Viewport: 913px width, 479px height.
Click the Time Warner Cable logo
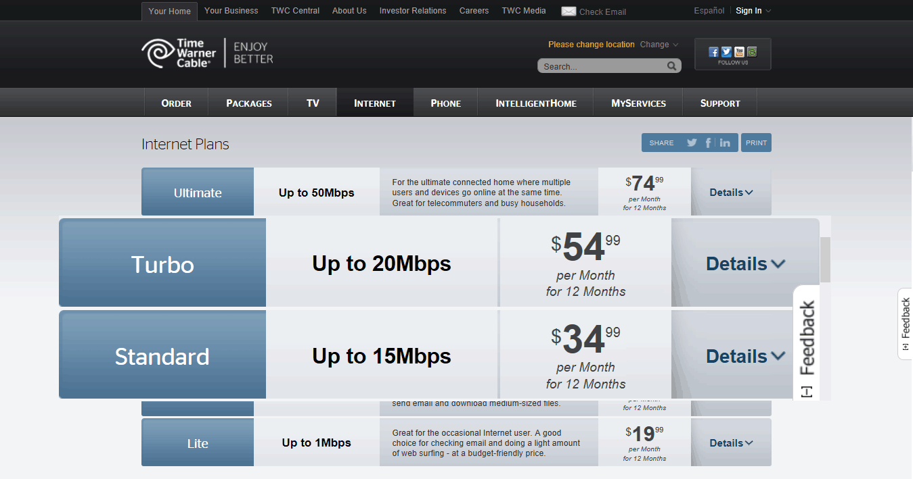179,53
